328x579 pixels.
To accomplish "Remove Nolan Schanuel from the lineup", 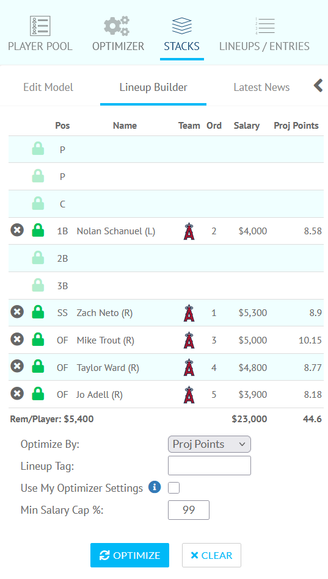I will 17,231.
